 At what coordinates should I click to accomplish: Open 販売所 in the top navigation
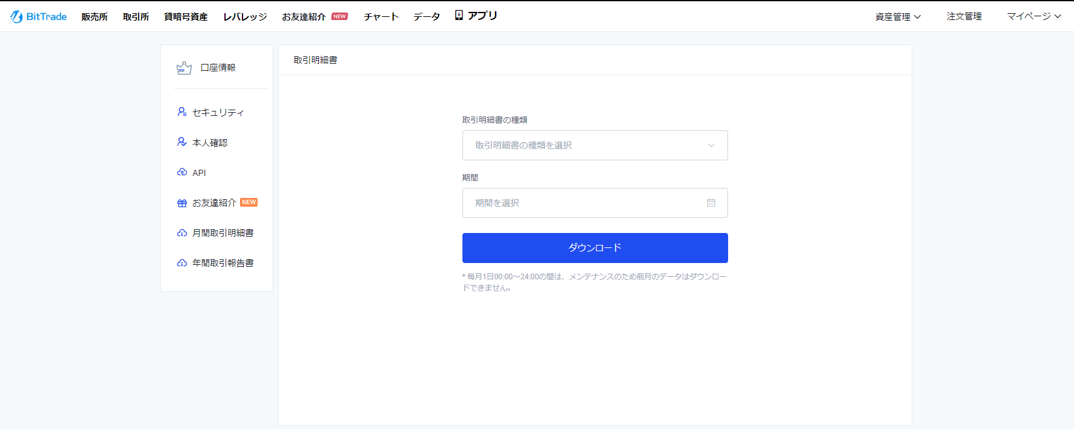95,17
